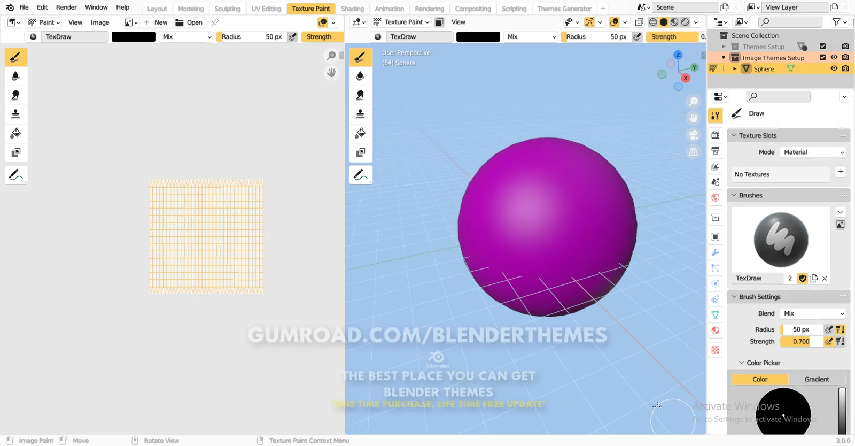Select Clone tool in 3D viewport toolbar
This screenshot has width=855, height=446.
click(361, 114)
